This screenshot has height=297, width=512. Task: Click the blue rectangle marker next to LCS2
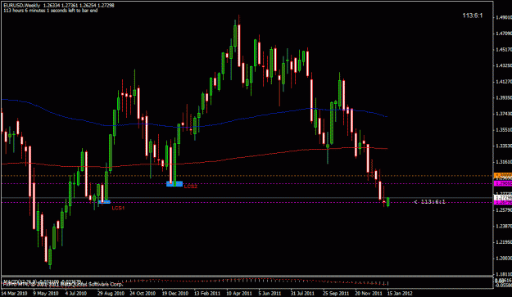174,184
